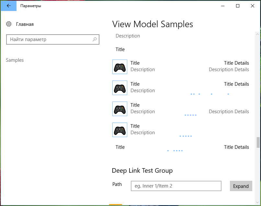The width and height of the screenshot is (261, 206).
Task: Select Title item below Description
Action: 120,49
